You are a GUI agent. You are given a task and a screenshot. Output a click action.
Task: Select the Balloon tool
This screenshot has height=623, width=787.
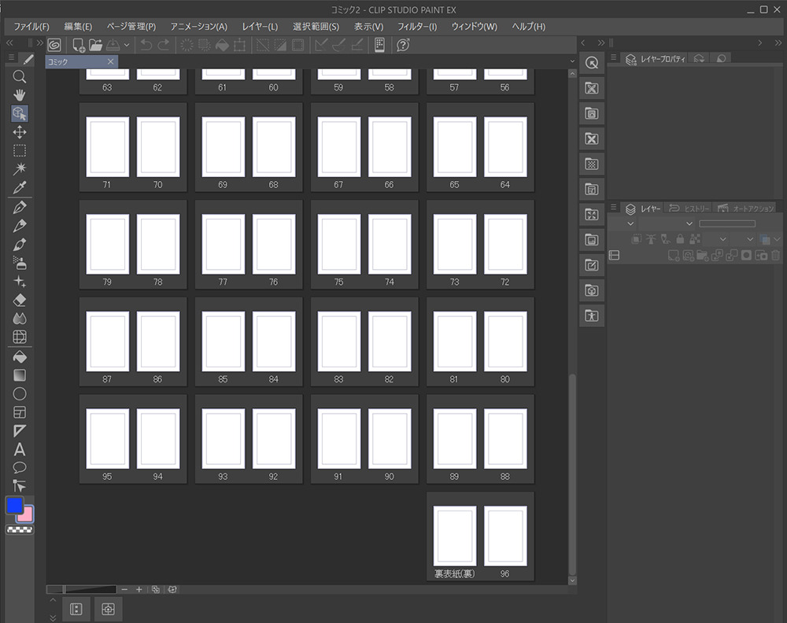point(19,468)
